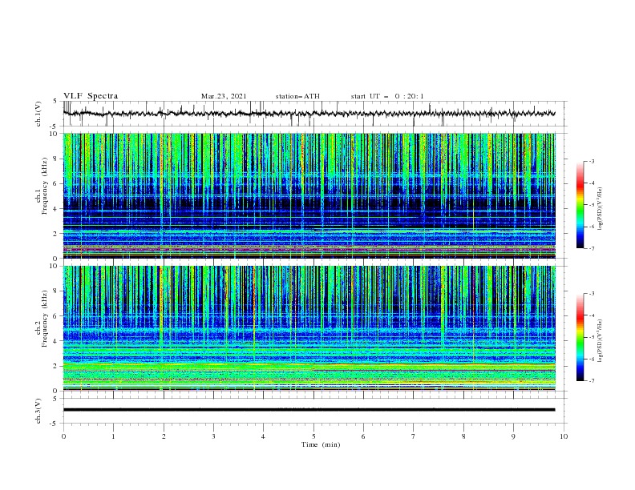This screenshot has width=635, height=490.
Task: Click the "4" kHz tick of ch.1 spectrogram
Action: click(57, 209)
